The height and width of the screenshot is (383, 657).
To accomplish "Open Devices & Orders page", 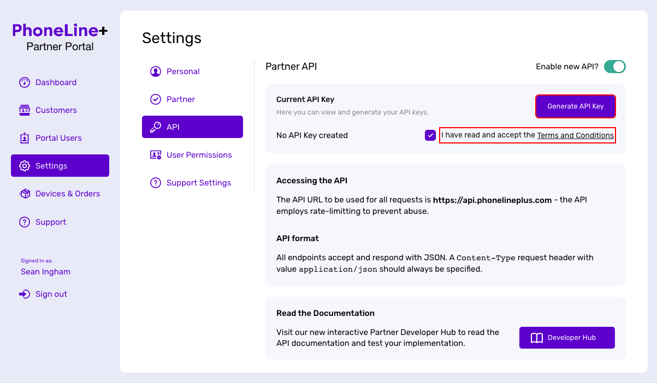I will tap(60, 194).
